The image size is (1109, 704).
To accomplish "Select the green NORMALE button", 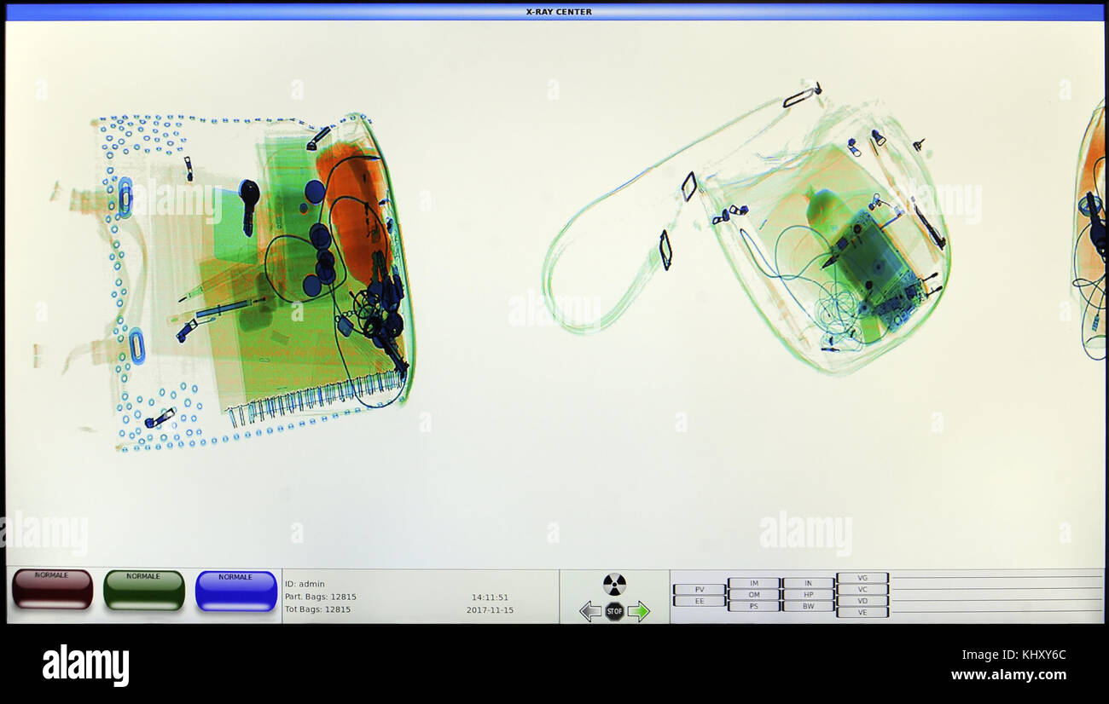I will click(x=143, y=590).
